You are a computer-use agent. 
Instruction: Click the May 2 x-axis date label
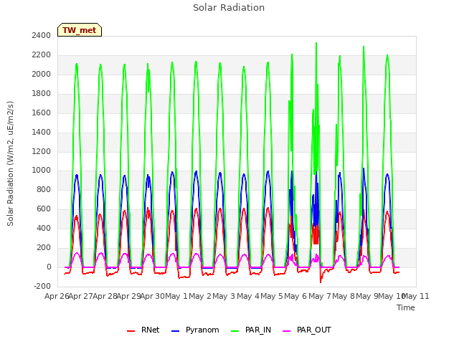coord(200,296)
